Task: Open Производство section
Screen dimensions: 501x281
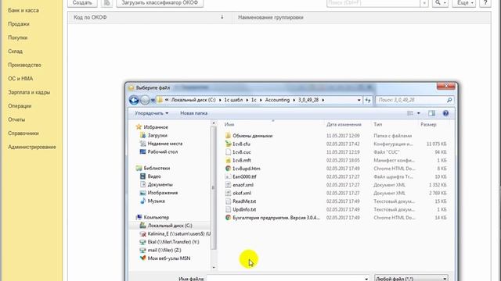Action: pos(24,65)
